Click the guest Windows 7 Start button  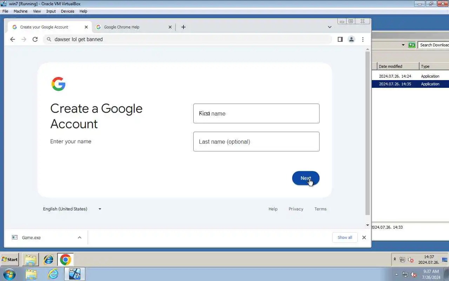point(10,260)
